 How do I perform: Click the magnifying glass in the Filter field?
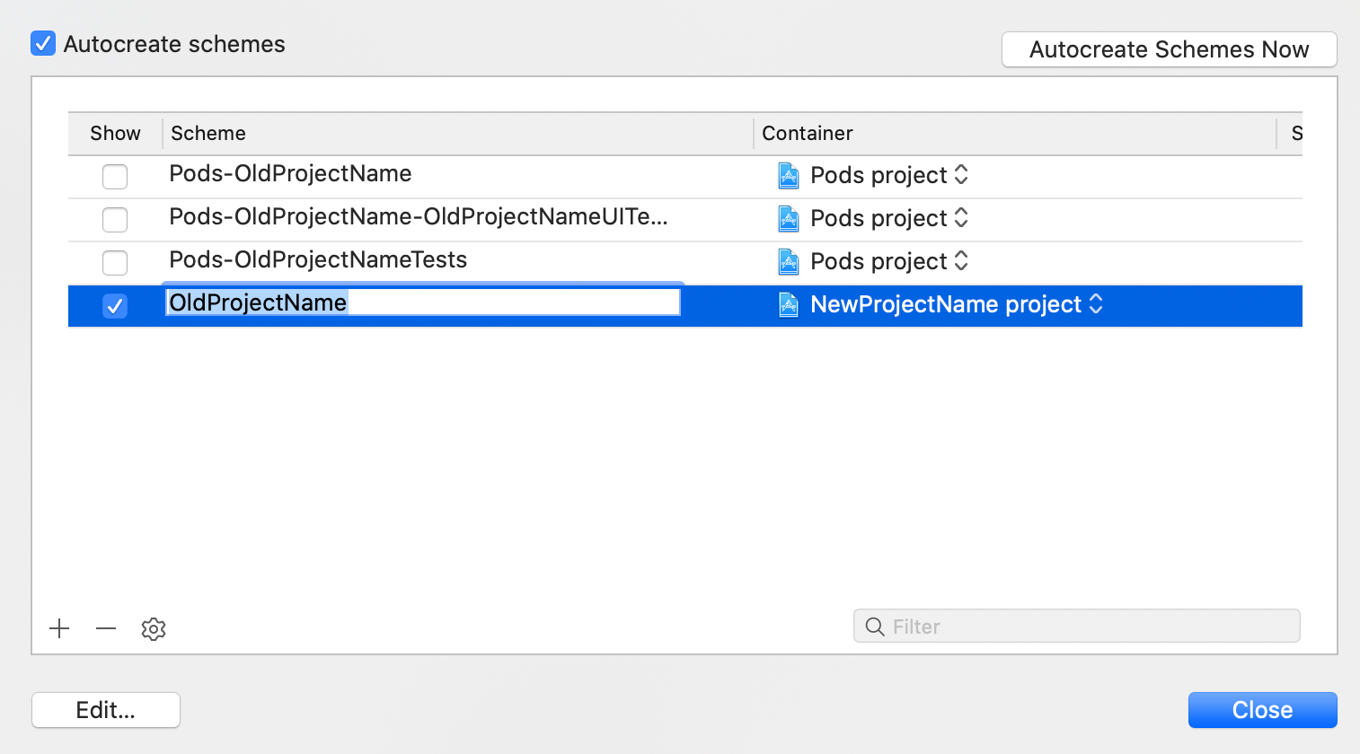874,627
